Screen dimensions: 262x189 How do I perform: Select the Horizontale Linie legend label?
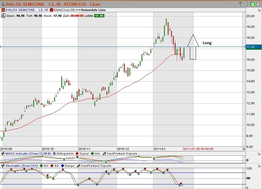[93, 10]
